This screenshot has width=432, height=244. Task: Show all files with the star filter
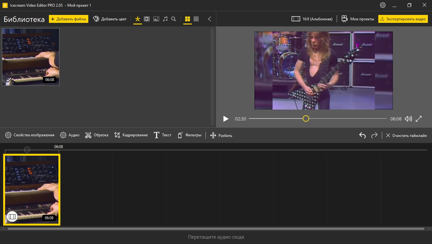138,19
